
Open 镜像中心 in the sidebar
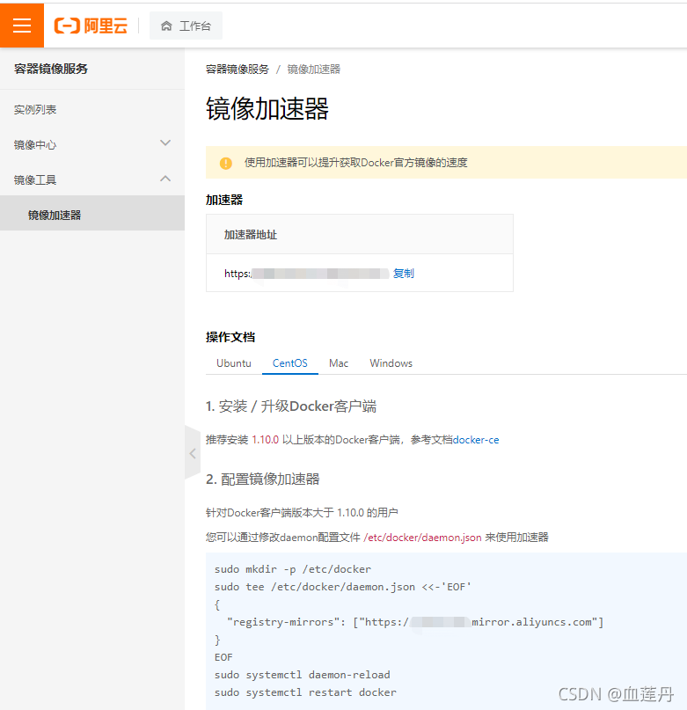35,145
